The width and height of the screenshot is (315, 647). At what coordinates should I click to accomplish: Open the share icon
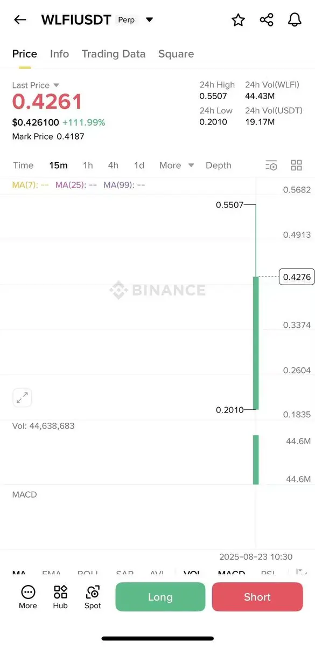click(x=267, y=20)
